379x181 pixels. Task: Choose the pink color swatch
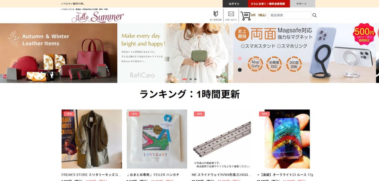(240, 59)
